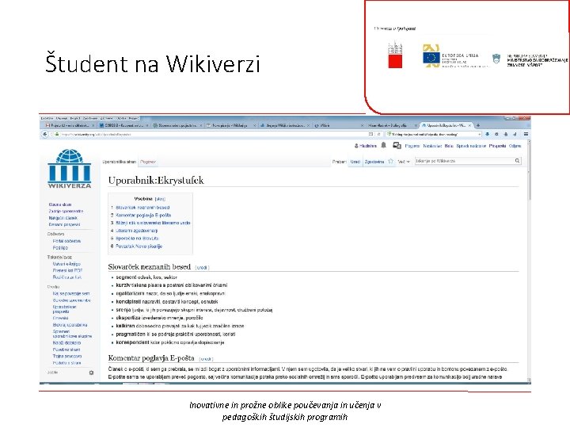This screenshot has width=570, height=428.
Task: Toggle the contents box with skrij link
Action: (160, 199)
